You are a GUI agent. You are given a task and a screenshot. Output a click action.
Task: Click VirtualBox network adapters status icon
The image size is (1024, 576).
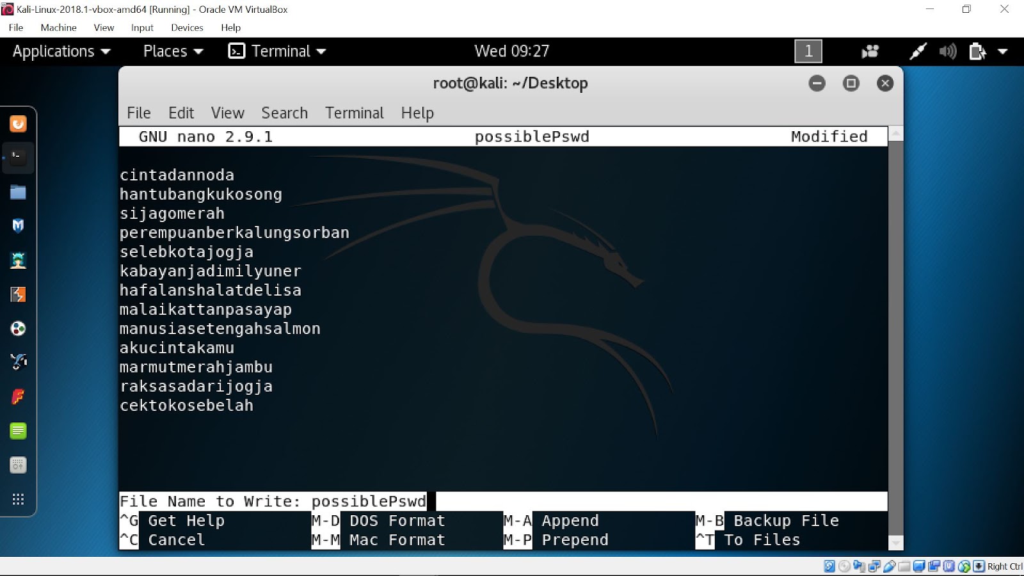[x=874, y=566]
